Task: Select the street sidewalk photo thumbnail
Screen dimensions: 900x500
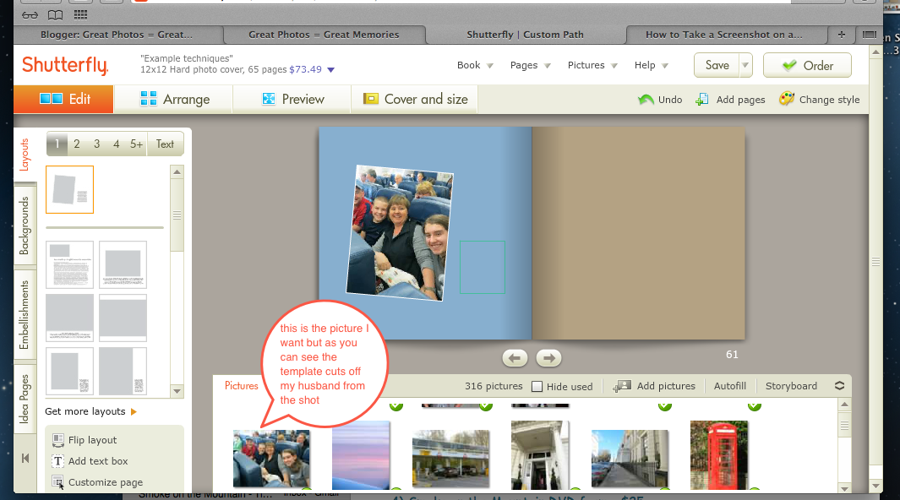Action: tap(630, 459)
